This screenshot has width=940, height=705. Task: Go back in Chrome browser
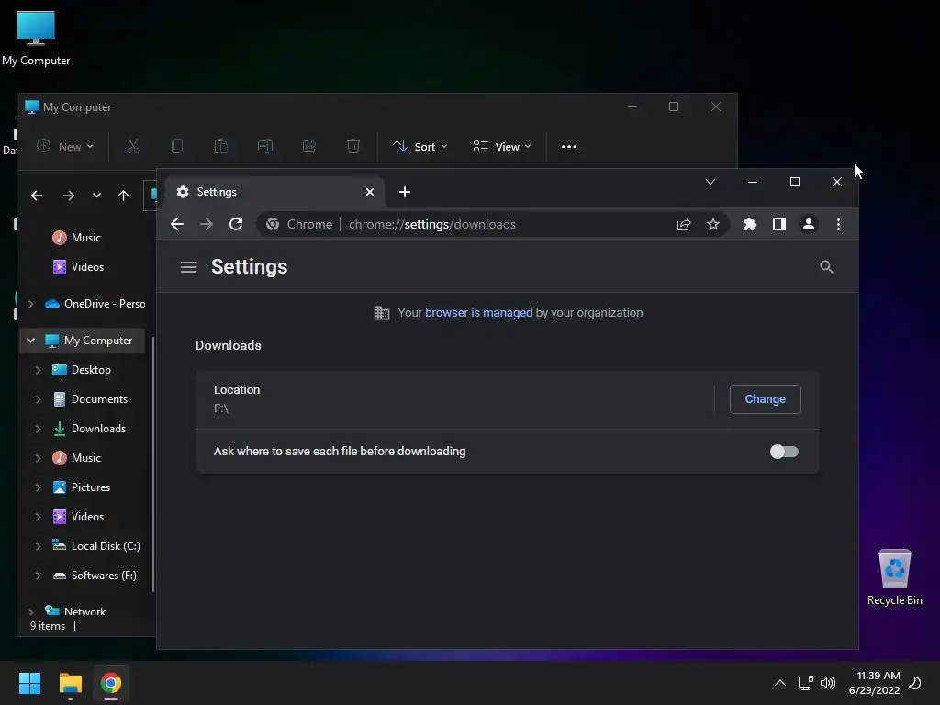point(177,224)
